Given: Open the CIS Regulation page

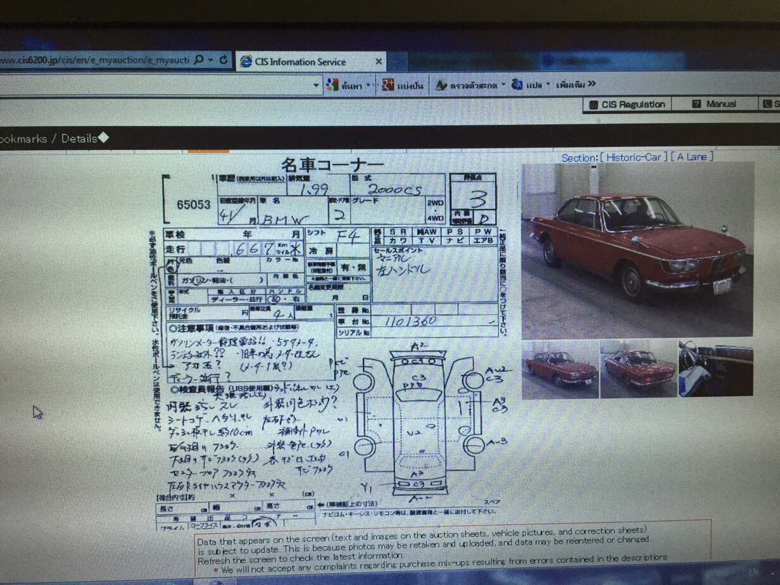Looking at the screenshot, I should point(627,104).
